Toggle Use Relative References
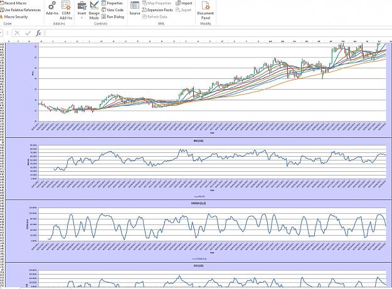The image size is (392, 289). 20,10
